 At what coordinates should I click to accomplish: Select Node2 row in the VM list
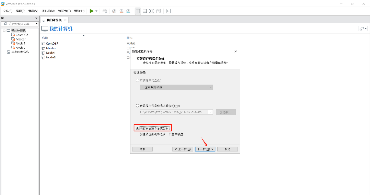pyautogui.click(x=51, y=57)
